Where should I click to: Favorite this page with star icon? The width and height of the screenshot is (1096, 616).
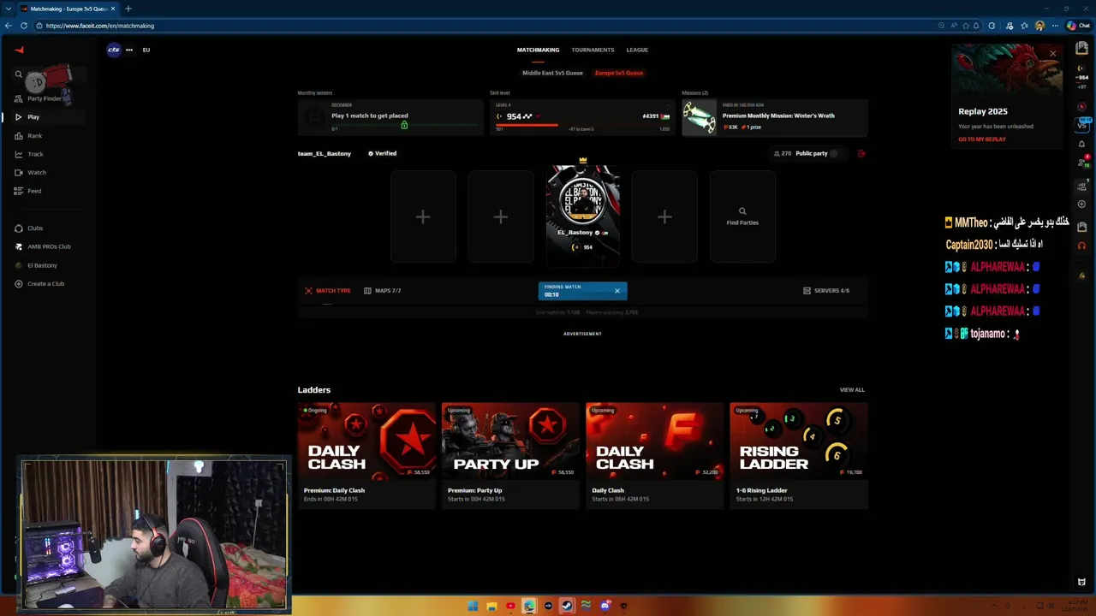pyautogui.click(x=966, y=26)
